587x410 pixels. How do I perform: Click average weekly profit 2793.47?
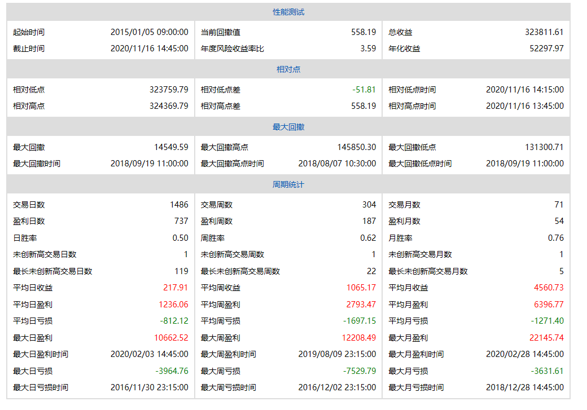tap(361, 305)
